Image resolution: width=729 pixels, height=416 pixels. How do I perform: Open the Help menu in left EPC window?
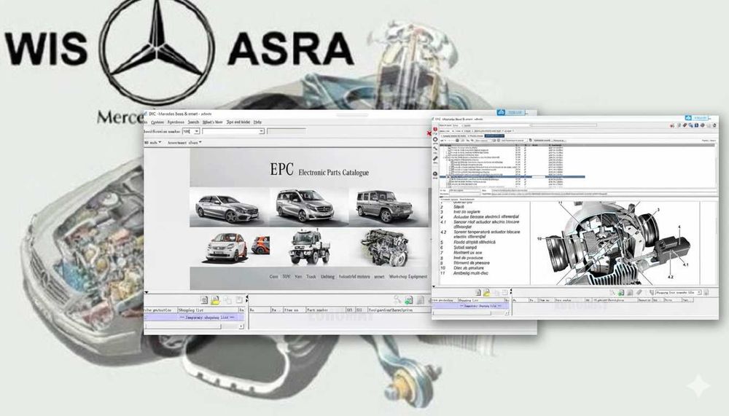coord(257,122)
